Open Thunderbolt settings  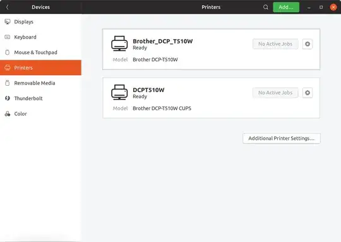pos(40,98)
